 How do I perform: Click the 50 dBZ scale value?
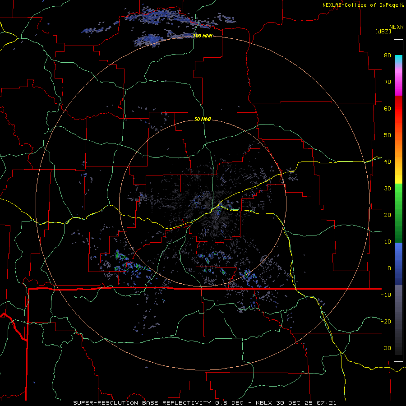[x=388, y=135]
